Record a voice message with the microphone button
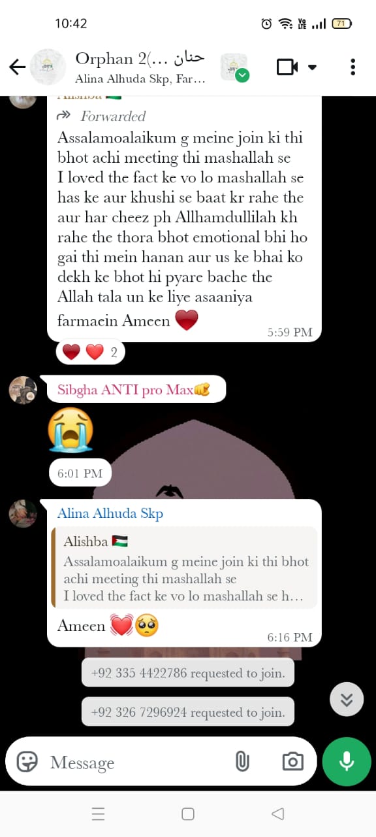This screenshot has width=376, height=837. pos(347,761)
